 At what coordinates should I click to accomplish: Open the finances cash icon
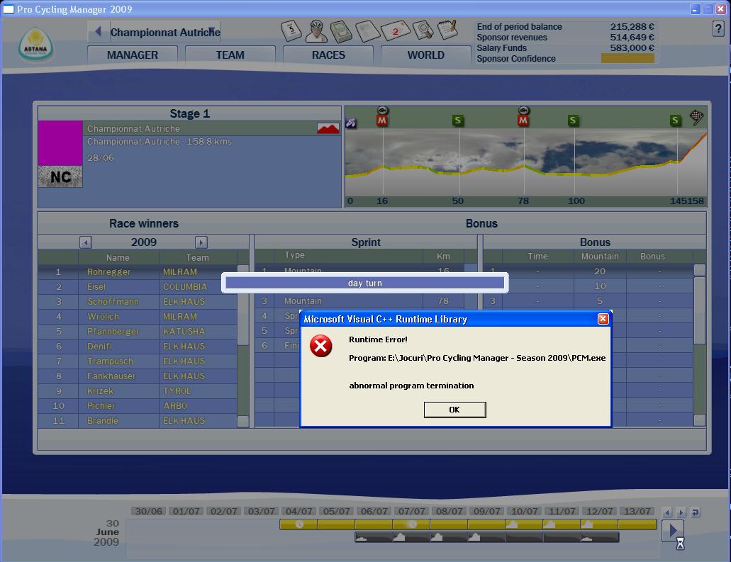point(341,30)
